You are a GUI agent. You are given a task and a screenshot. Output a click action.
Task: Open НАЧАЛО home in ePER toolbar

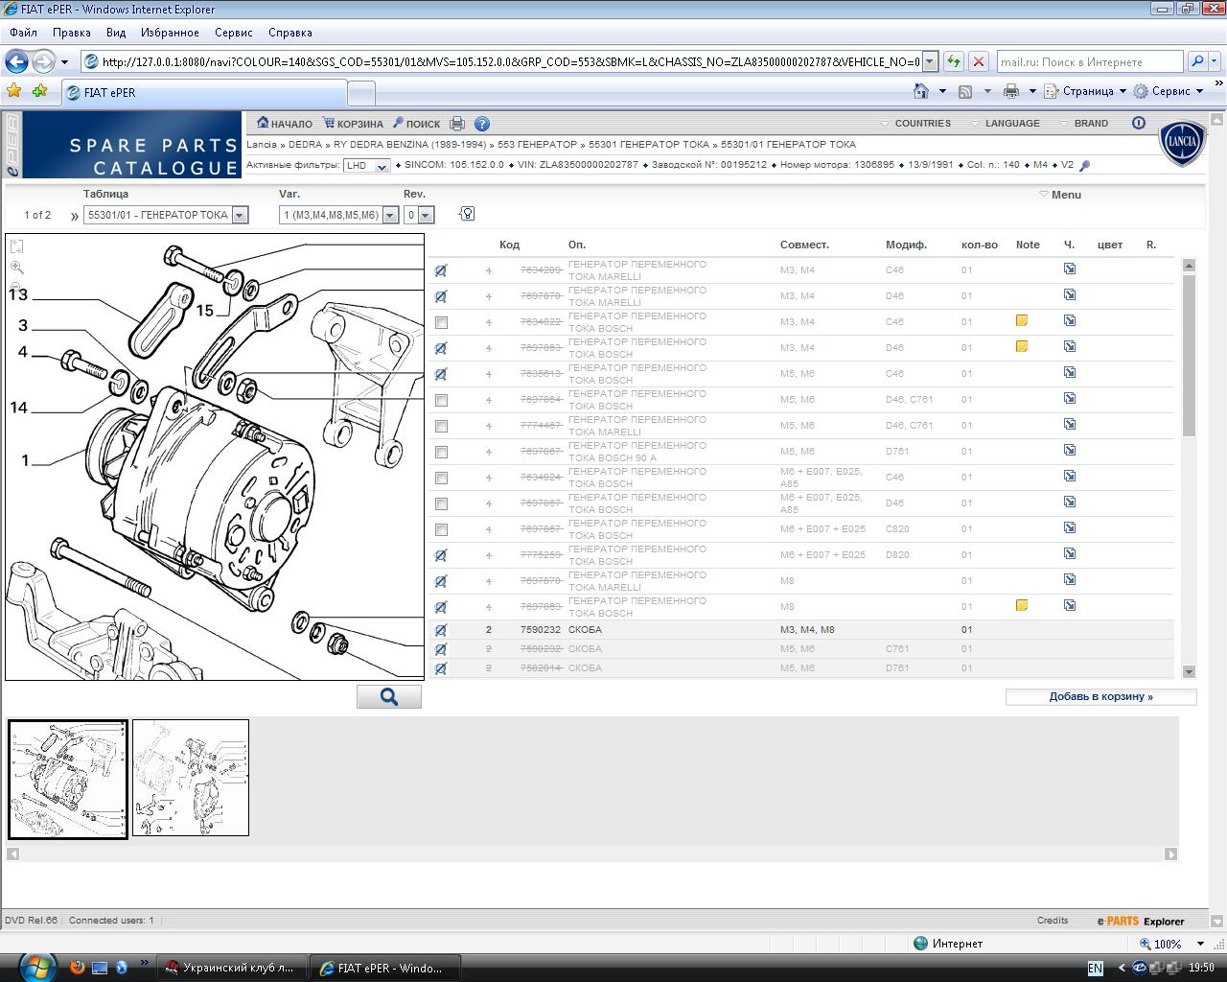click(x=285, y=124)
